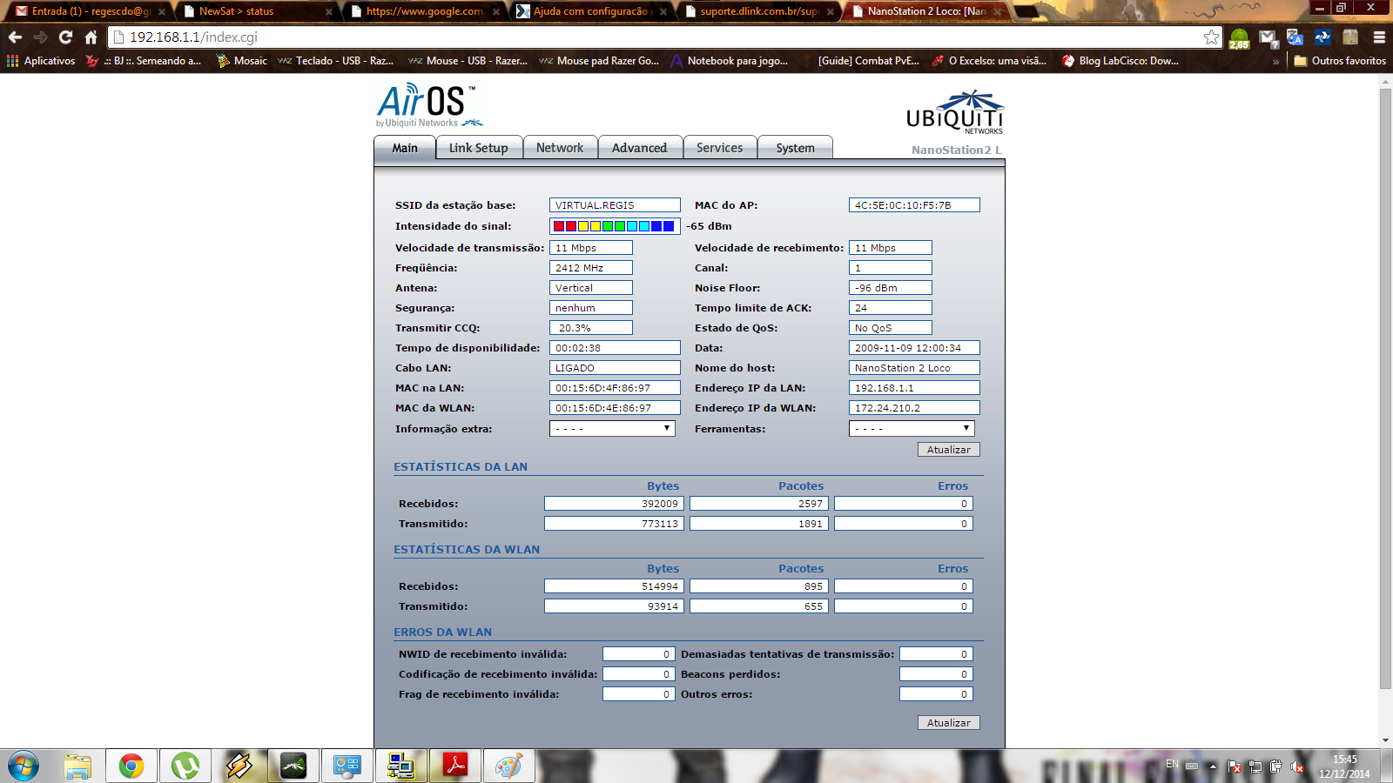Open the Teclado - USB - Razer bookmark
Image resolution: width=1393 pixels, height=783 pixels.
point(335,61)
